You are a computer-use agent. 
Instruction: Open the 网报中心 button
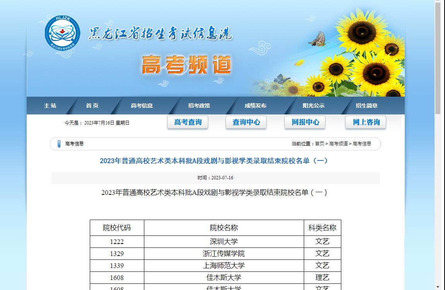pyautogui.click(x=305, y=122)
